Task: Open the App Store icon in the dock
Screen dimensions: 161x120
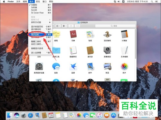Action: click(x=114, y=116)
